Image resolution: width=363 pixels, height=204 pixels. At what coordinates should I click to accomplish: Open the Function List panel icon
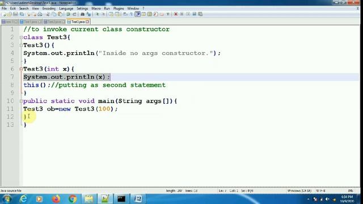(x=155, y=14)
